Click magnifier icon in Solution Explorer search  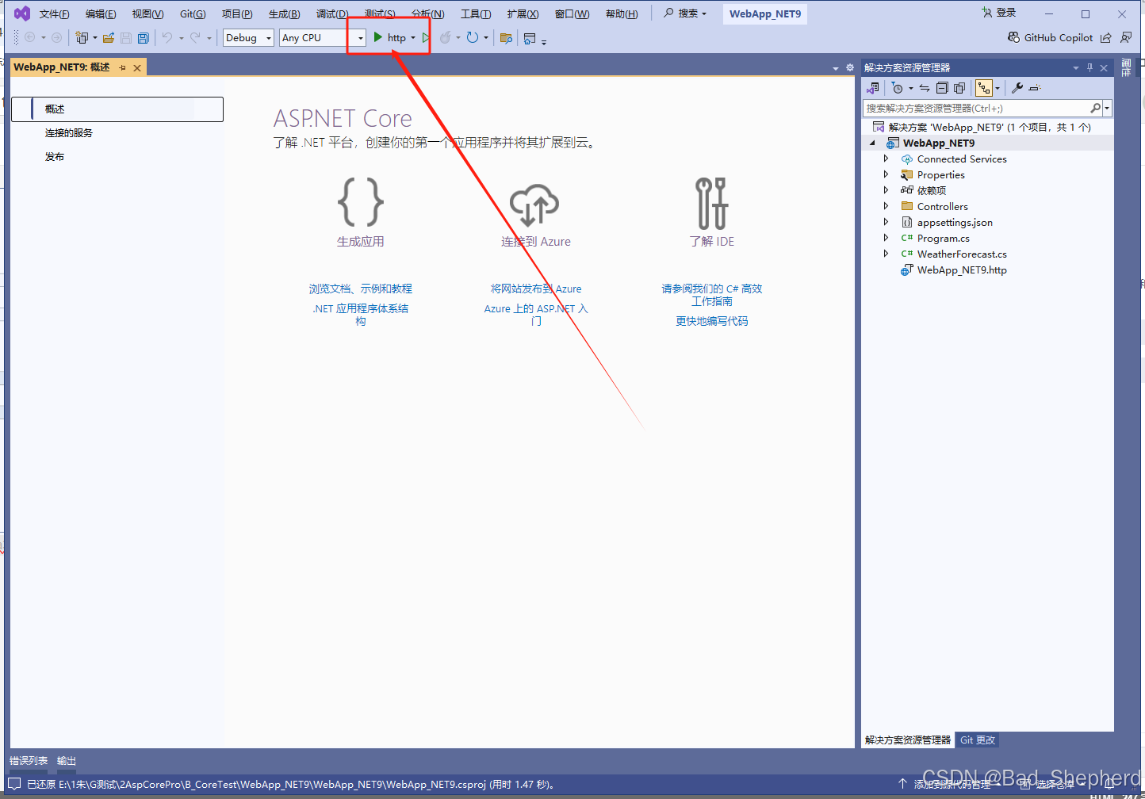pos(1096,108)
